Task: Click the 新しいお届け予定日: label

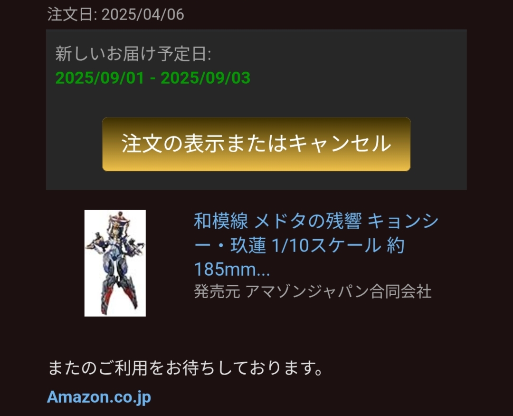Action: 133,54
